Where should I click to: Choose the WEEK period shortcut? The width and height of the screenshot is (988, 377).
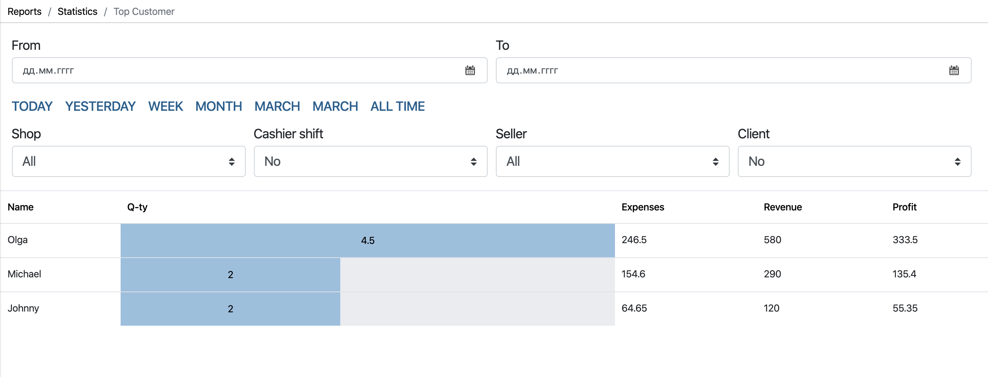point(165,106)
